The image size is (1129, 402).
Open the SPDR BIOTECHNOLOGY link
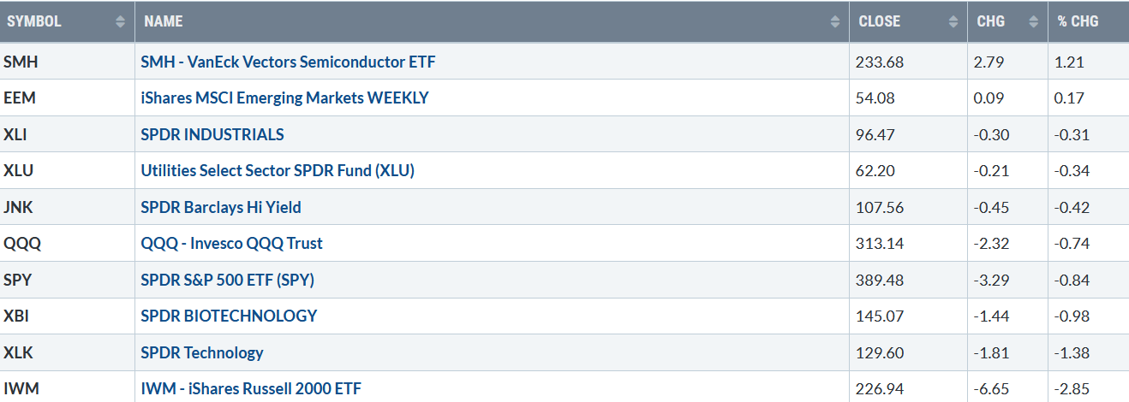pyautogui.click(x=229, y=316)
